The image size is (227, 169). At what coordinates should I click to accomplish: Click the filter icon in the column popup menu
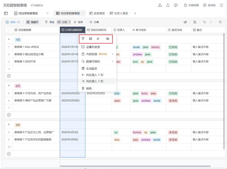tap(83, 39)
